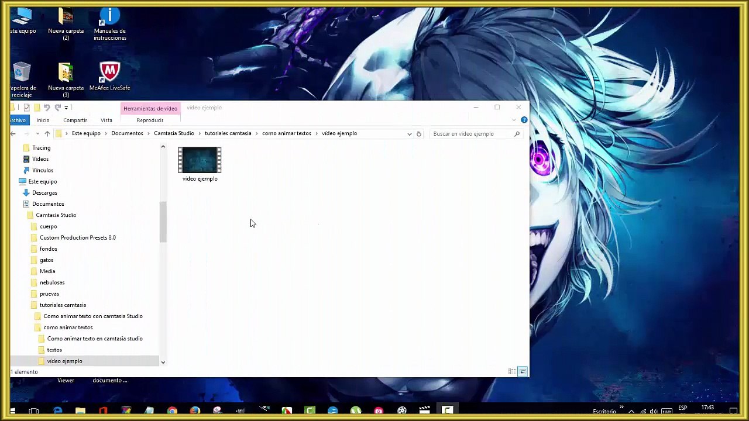Select the video ejemplo video file thumbnail
This screenshot has width=749, height=421.
pyautogui.click(x=200, y=164)
